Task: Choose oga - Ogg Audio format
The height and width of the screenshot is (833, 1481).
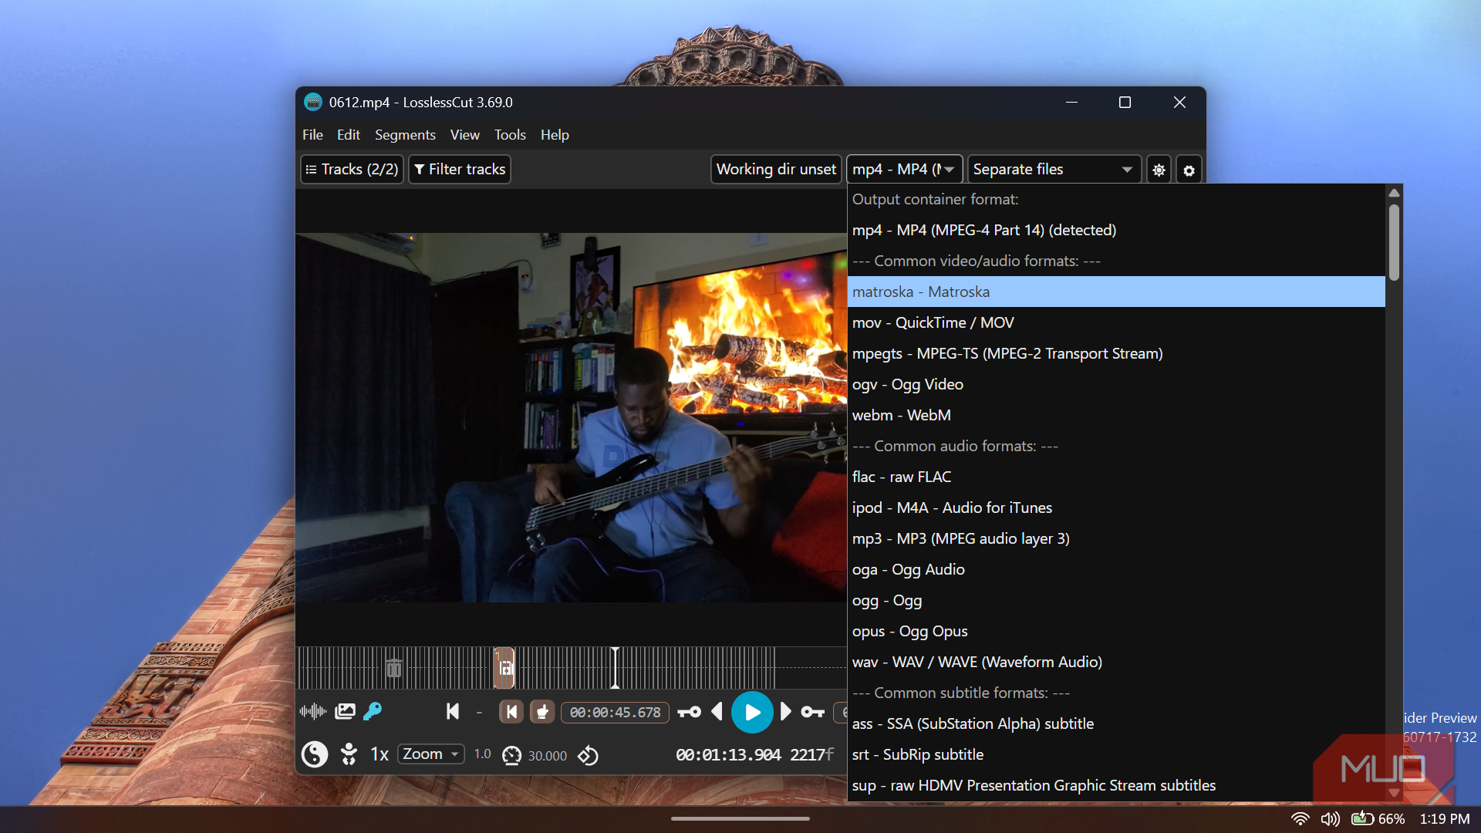Action: [x=1116, y=569]
